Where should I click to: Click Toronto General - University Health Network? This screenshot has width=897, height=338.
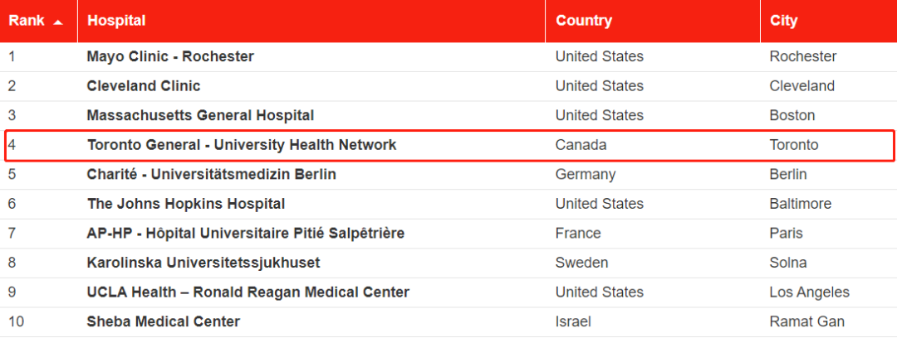pyautogui.click(x=242, y=145)
